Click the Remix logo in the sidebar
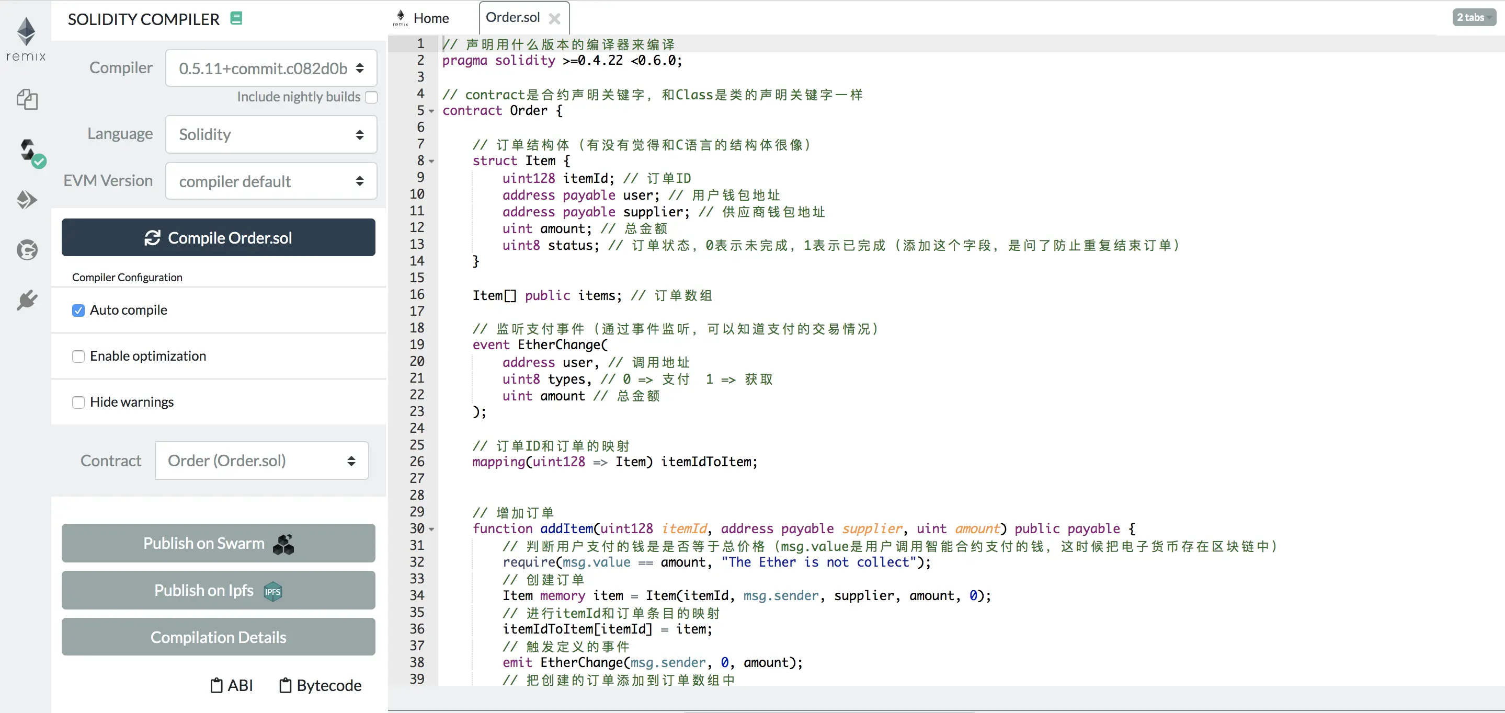The image size is (1505, 713). 26,39
